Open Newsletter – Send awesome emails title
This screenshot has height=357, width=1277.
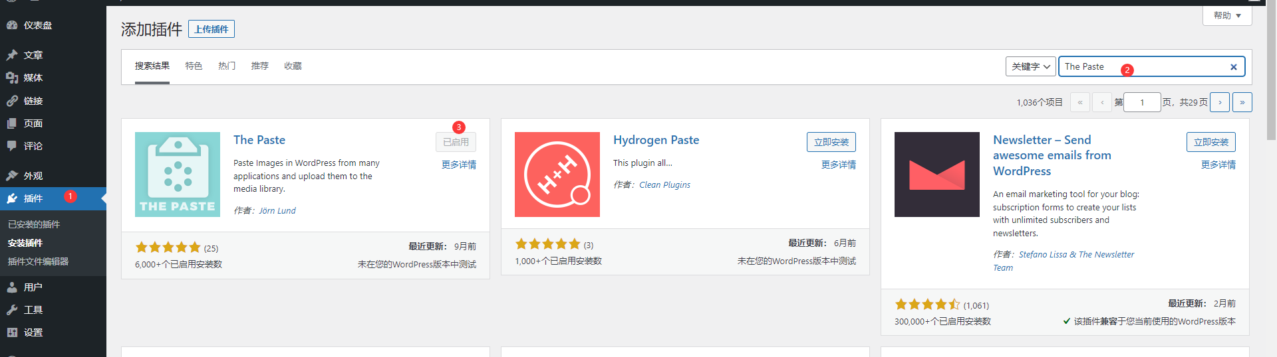coord(1052,155)
